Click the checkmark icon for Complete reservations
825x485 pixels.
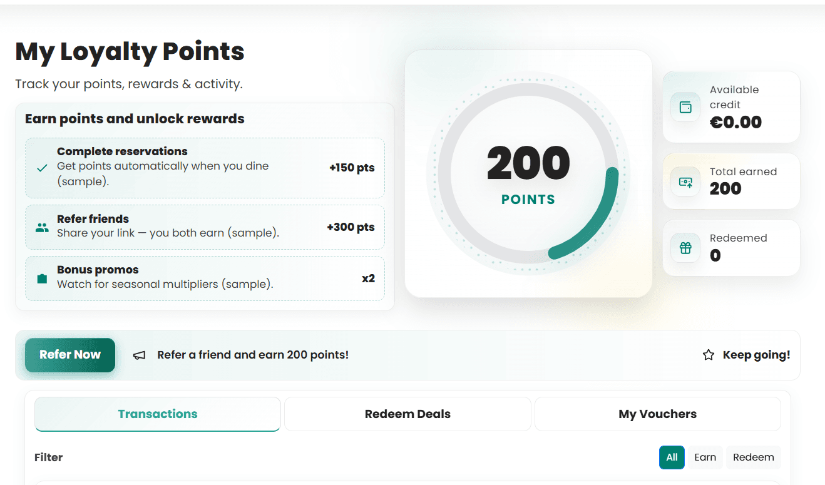[x=41, y=168]
